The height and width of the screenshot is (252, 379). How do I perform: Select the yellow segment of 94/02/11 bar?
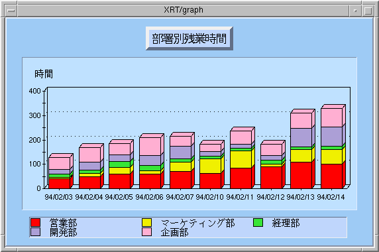(x=241, y=159)
